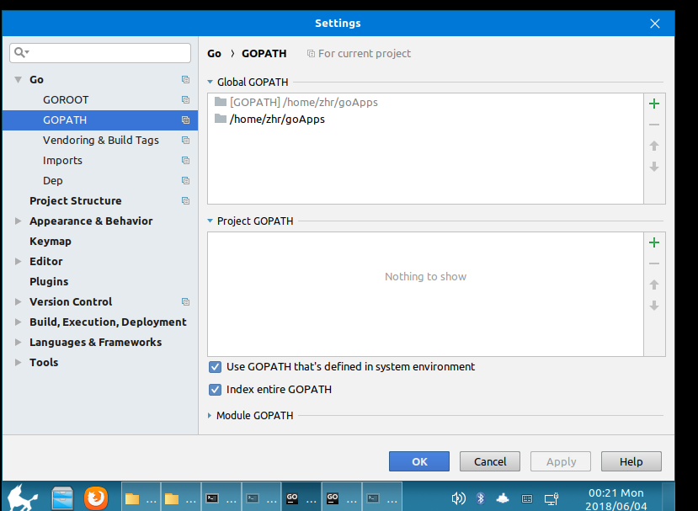This screenshot has width=698, height=511.
Task: Disable 'Index entire GOPATH'
Action: [215, 389]
